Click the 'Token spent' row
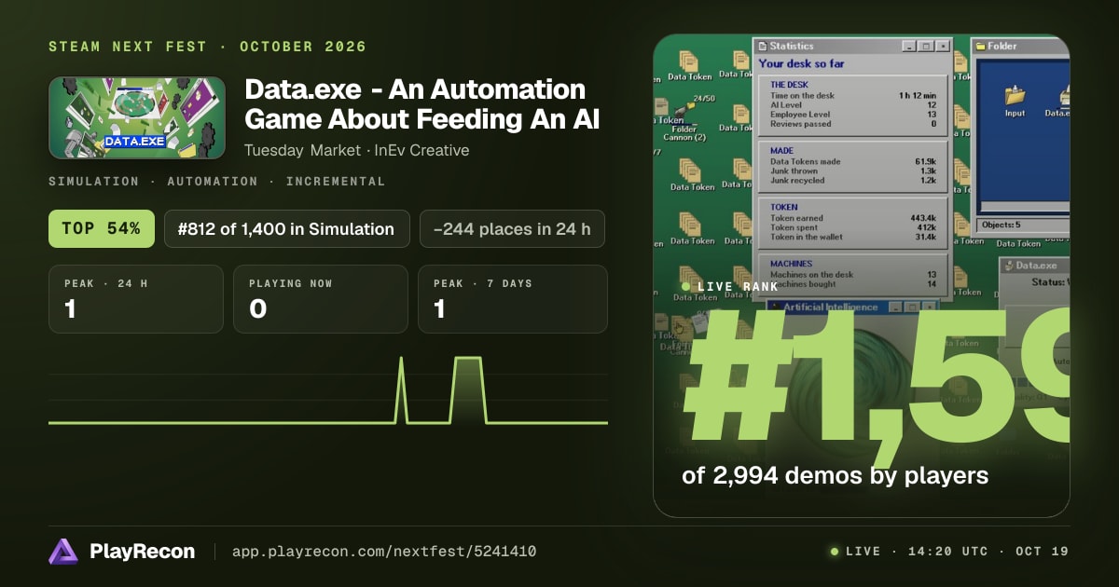Viewport: 1119px width, 587px height. (853, 227)
